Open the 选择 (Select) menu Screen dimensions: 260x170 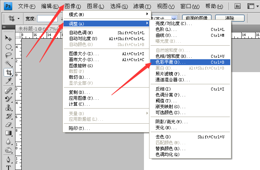(x=119, y=6)
